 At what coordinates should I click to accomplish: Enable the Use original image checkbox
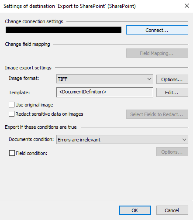click(x=11, y=105)
